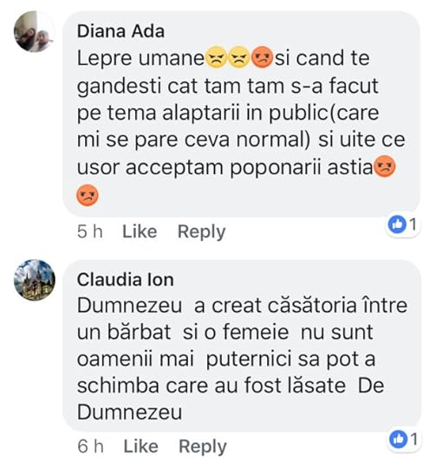Click the text of Claudia Ion's comment
The image size is (436, 468).
pyautogui.click(x=242, y=359)
